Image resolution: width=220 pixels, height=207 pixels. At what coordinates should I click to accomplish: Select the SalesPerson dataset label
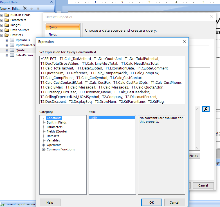[x=24, y=55]
